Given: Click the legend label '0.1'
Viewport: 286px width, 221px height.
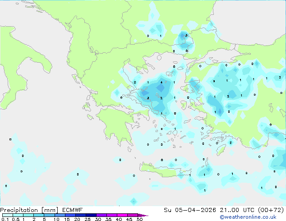Looking at the screenshot, I should click(5, 219).
